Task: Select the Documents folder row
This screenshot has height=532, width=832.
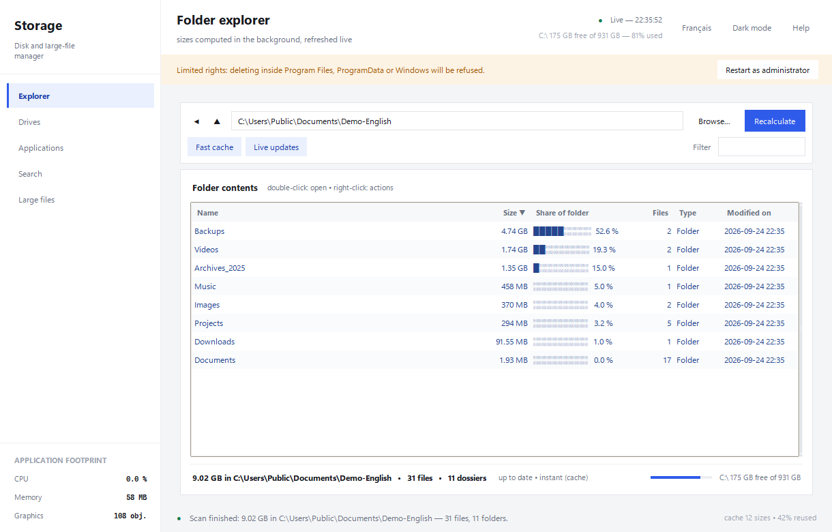Action: (x=494, y=360)
